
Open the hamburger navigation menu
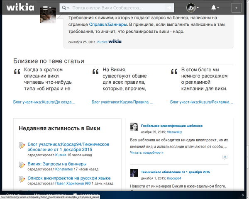click(x=47, y=7)
